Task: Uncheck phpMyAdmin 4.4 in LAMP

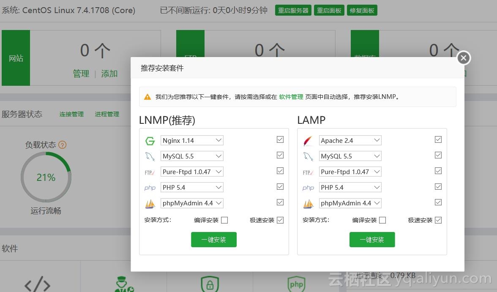Action: (x=438, y=202)
